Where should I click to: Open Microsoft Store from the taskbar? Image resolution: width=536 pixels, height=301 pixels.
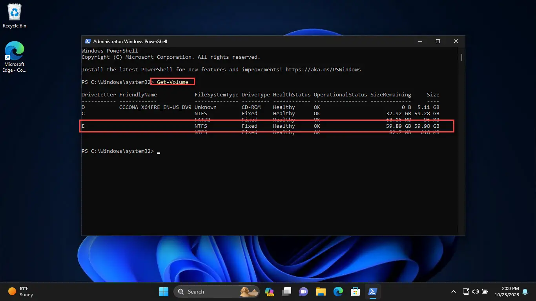click(356, 292)
